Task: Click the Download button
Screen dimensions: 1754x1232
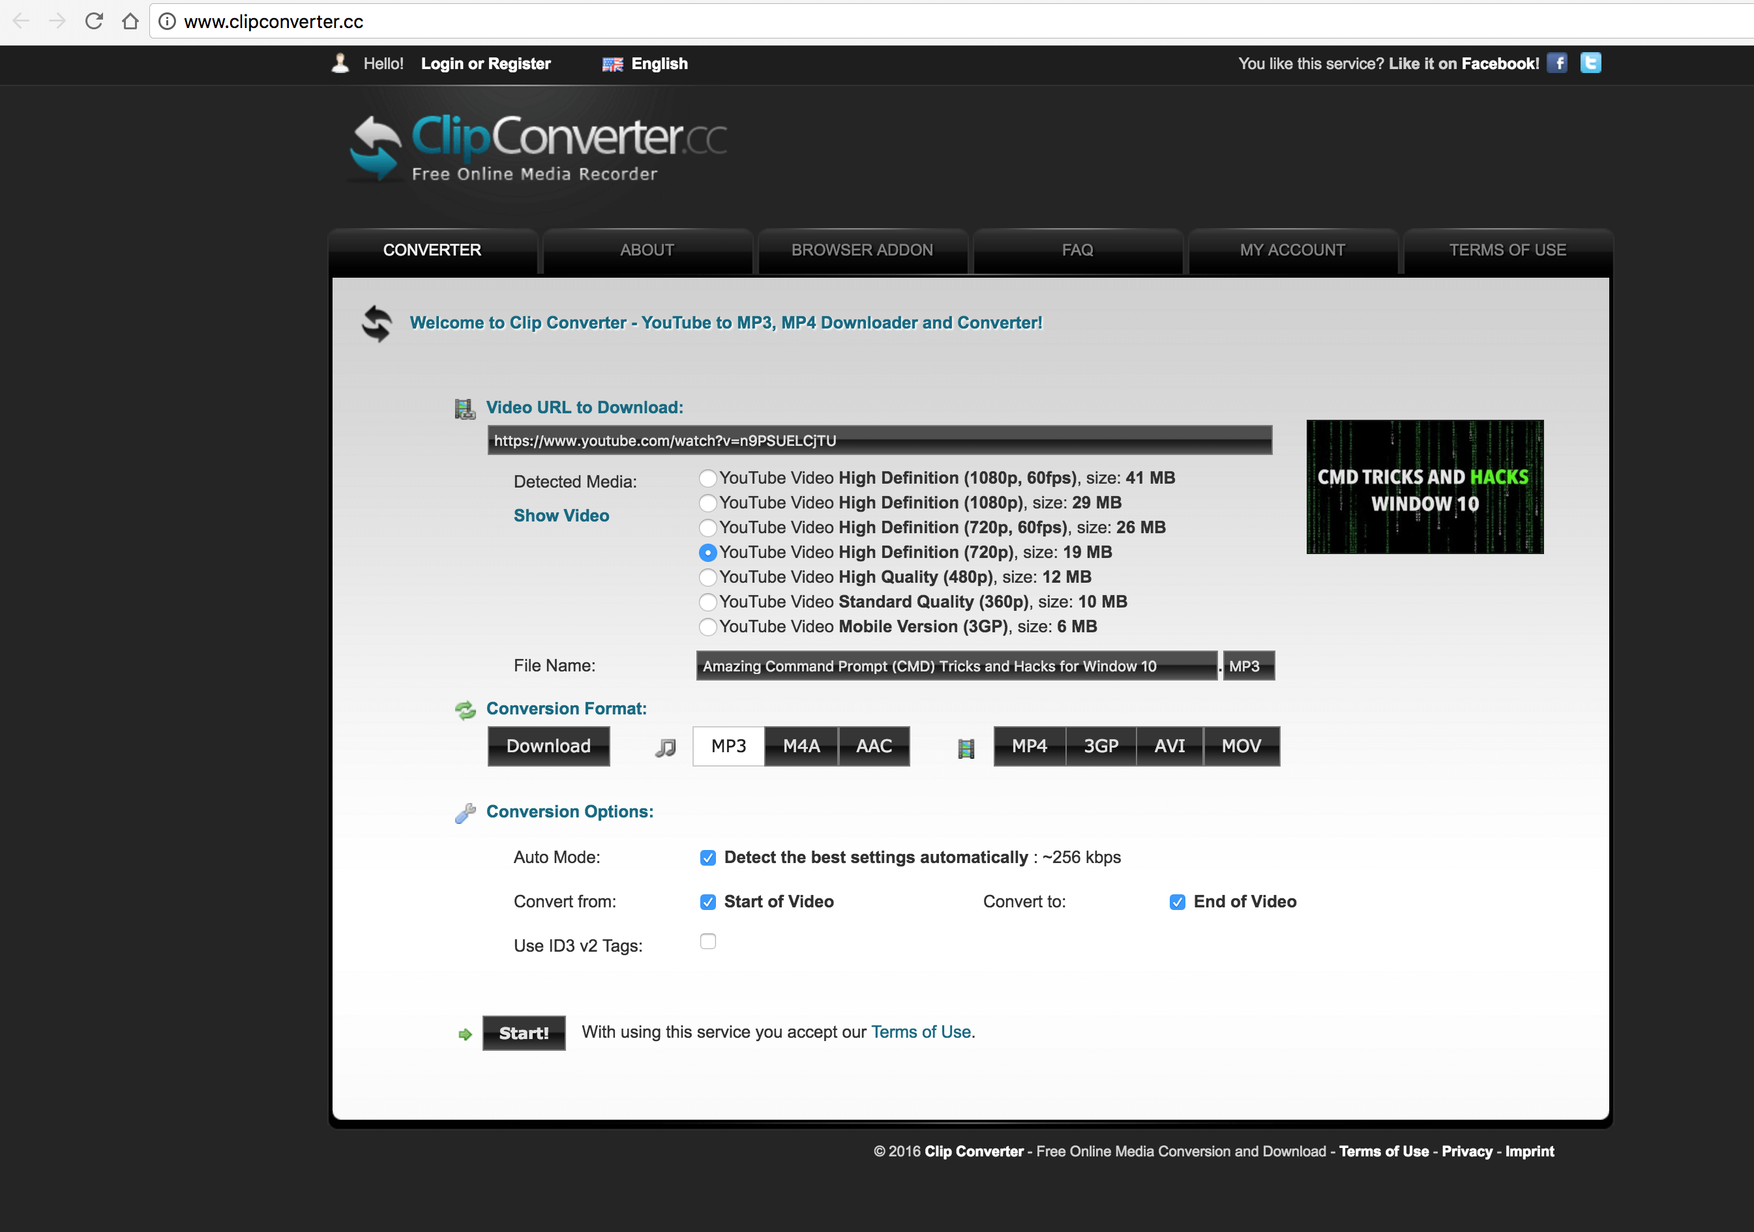Action: tap(548, 745)
